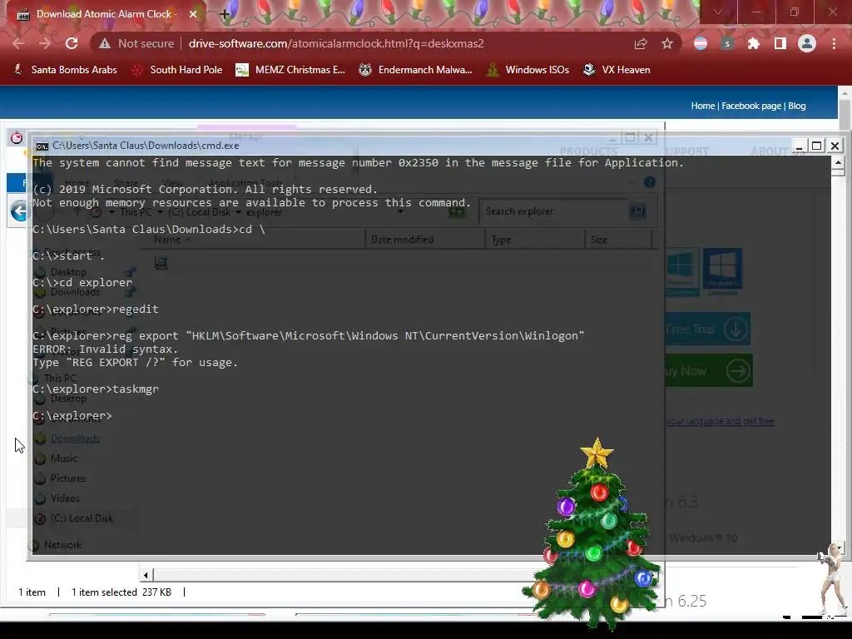Sort by Name column in Explorer
The image size is (852, 639).
tap(253, 240)
